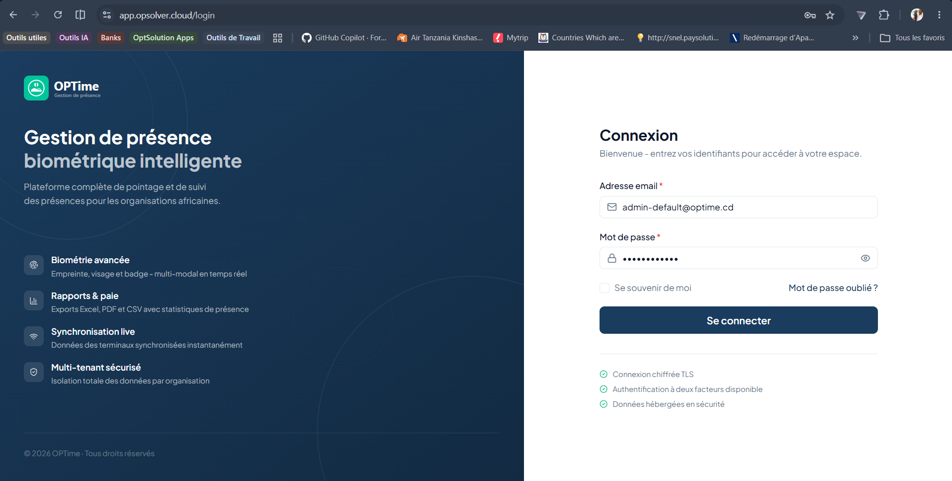This screenshot has width=952, height=481.
Task: Bookmark this page with the star icon
Action: (830, 15)
